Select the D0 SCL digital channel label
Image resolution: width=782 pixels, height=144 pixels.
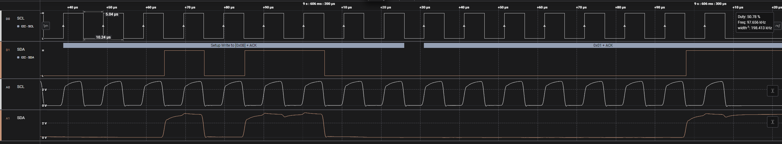coord(21,18)
